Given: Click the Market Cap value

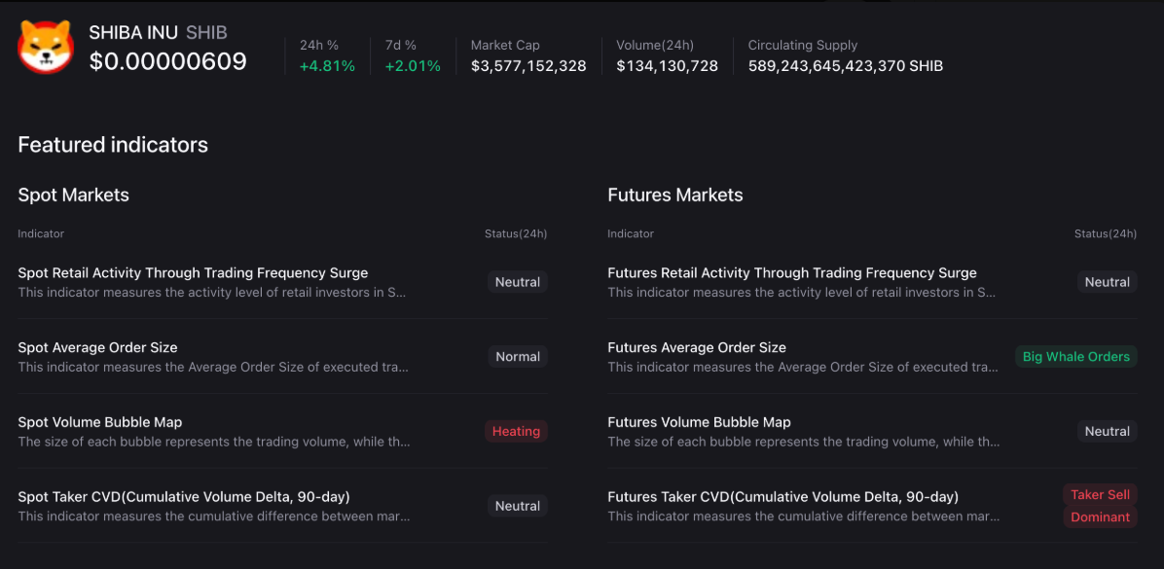Looking at the screenshot, I should tap(527, 66).
